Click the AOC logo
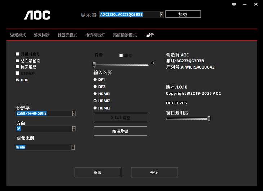The image size is (263, 191). [x=37, y=15]
